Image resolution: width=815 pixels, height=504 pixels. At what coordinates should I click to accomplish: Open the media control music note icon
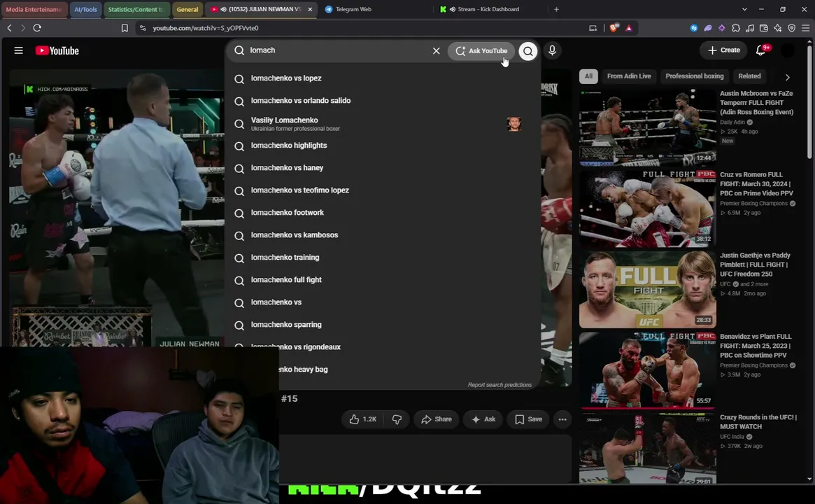pyautogui.click(x=750, y=28)
